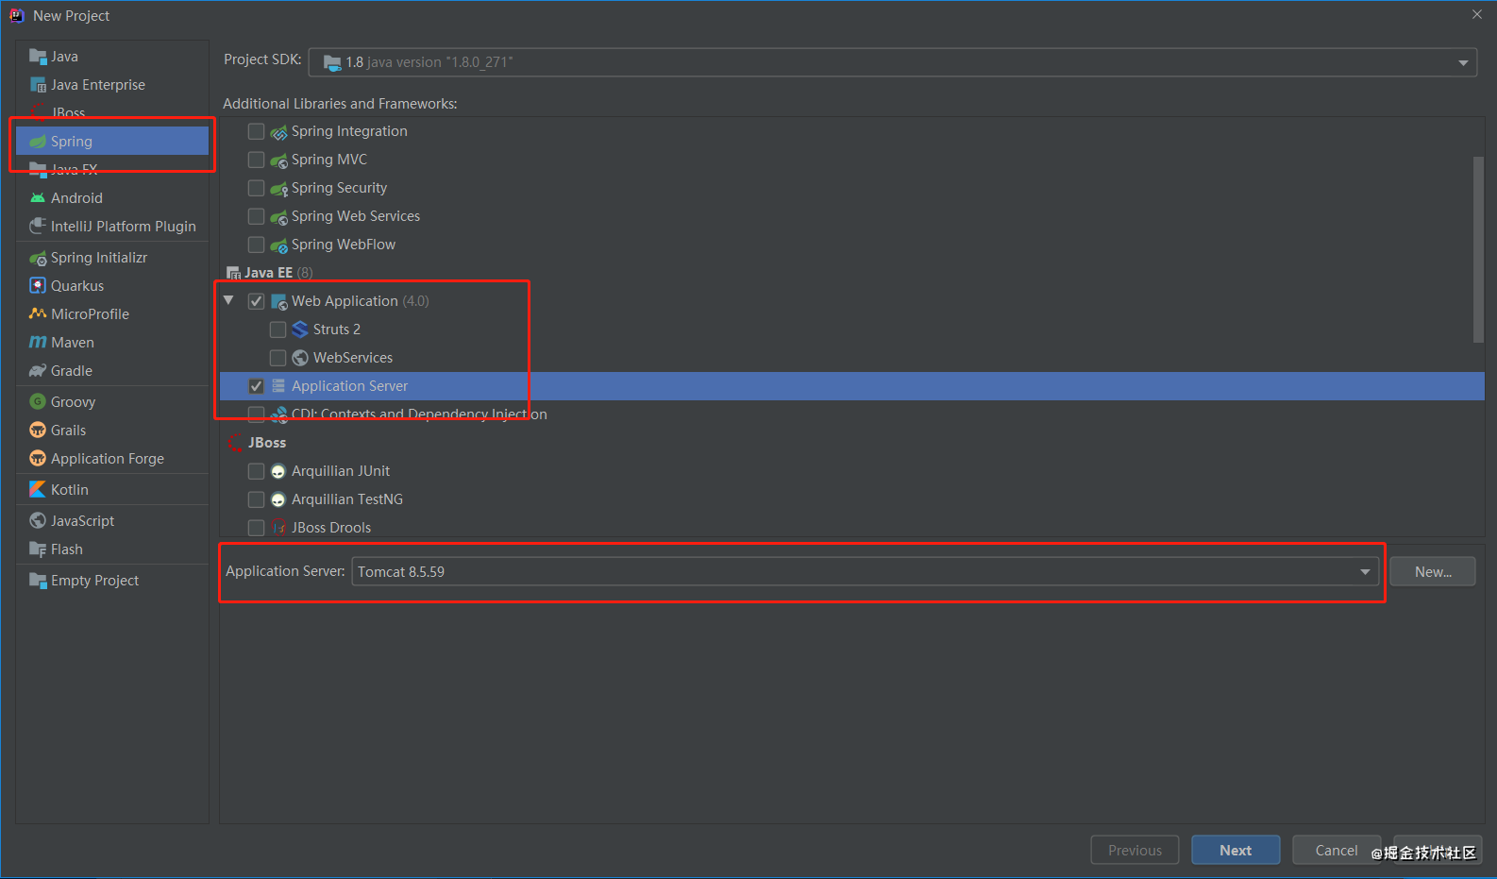
Task: Choose Kotlin project type label
Action: (x=70, y=489)
